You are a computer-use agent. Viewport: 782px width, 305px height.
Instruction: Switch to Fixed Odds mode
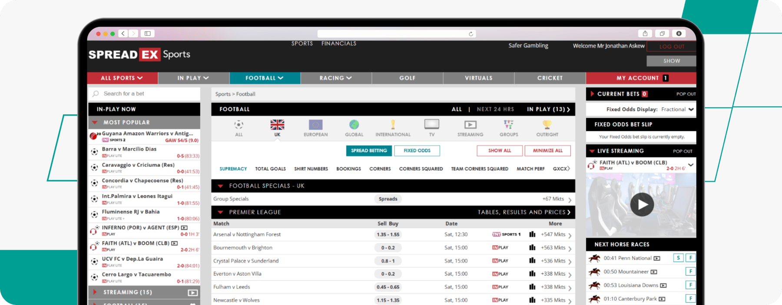(x=417, y=151)
